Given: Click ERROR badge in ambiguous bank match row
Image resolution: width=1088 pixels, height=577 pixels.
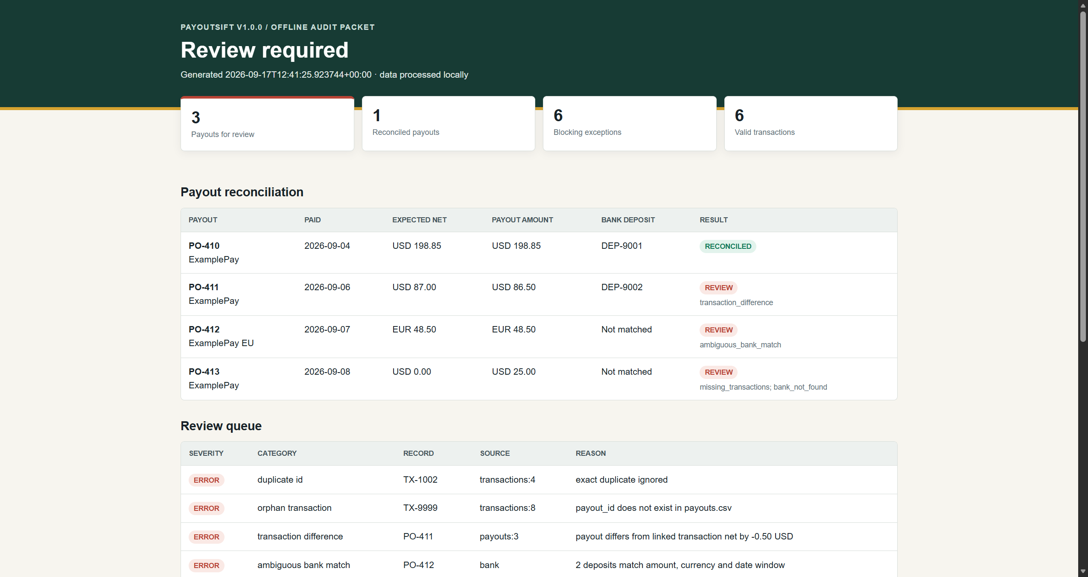Looking at the screenshot, I should 207,565.
